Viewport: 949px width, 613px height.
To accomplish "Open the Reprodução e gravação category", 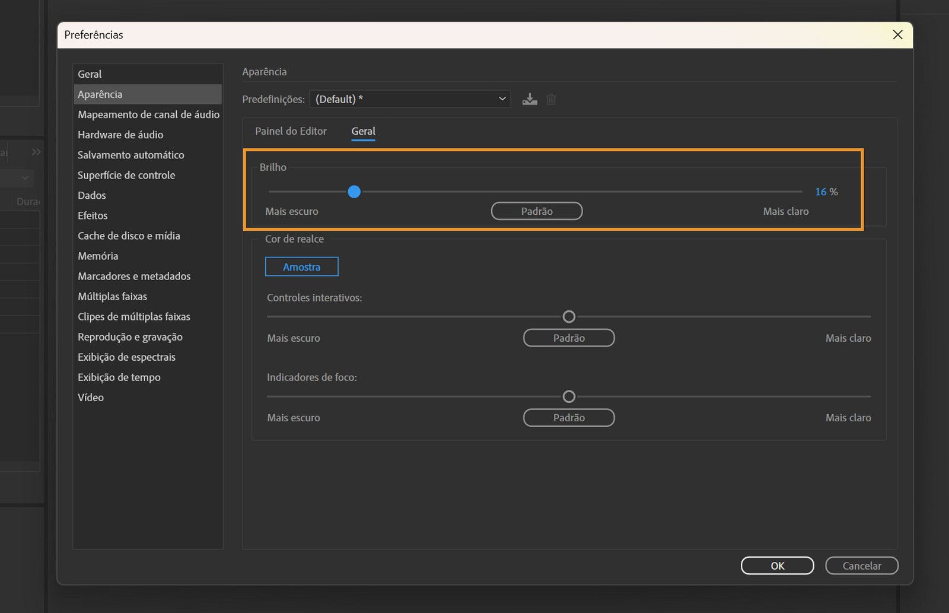I will 130,336.
